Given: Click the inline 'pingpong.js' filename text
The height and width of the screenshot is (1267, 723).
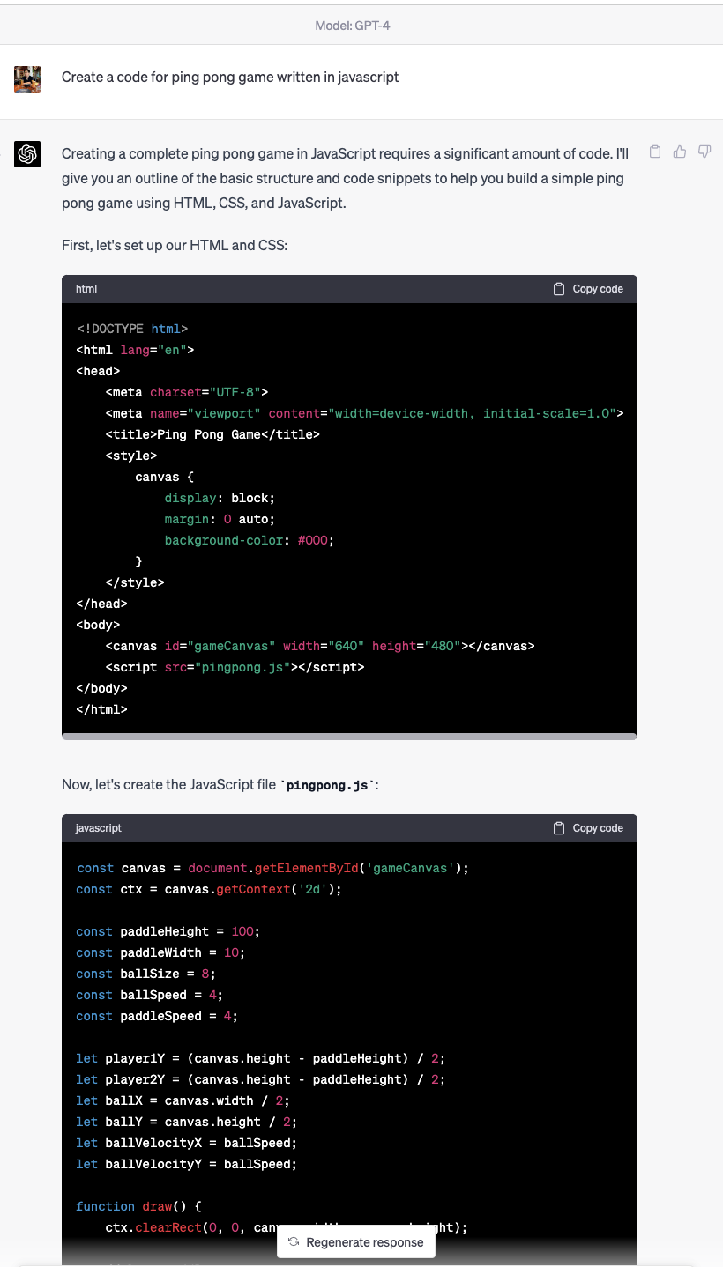Looking at the screenshot, I should pos(328,785).
